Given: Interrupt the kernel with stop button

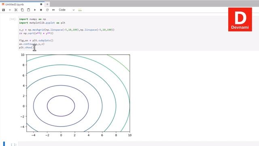Looking at the screenshot, I should [41, 10].
